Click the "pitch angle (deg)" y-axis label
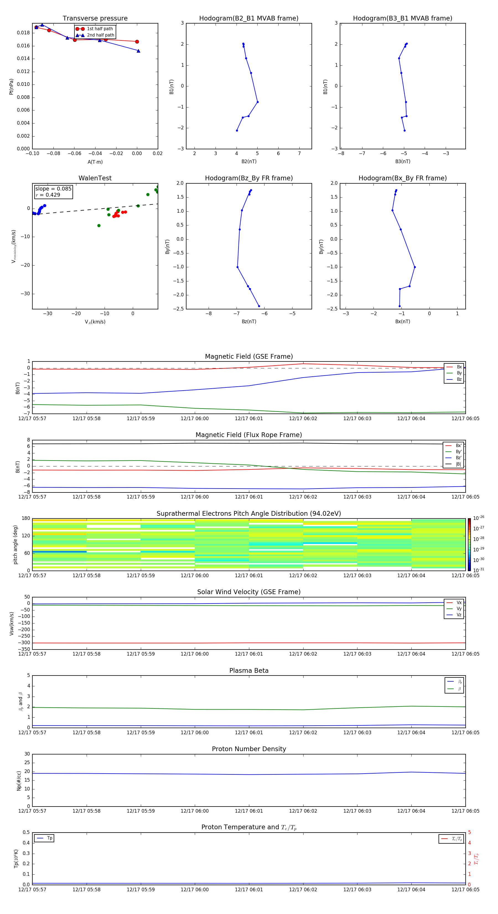Image resolution: width=498 pixels, height=914 pixels. [15, 545]
